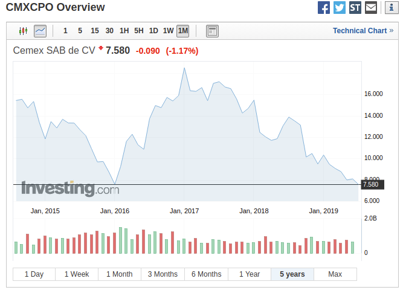
Task: Share on Facebook icon
Action: point(324,7)
